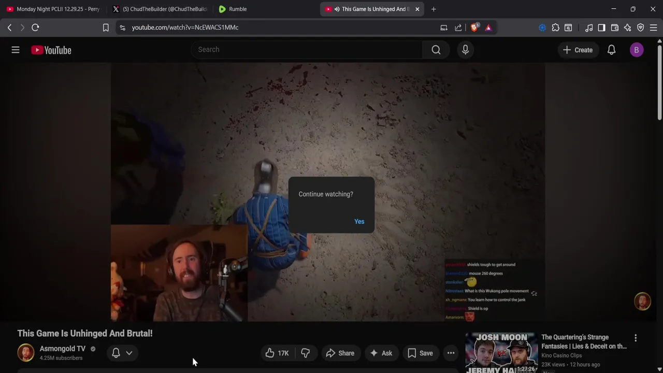Open Brave VPN shield icon
The height and width of the screenshot is (373, 663).
coord(641,27)
